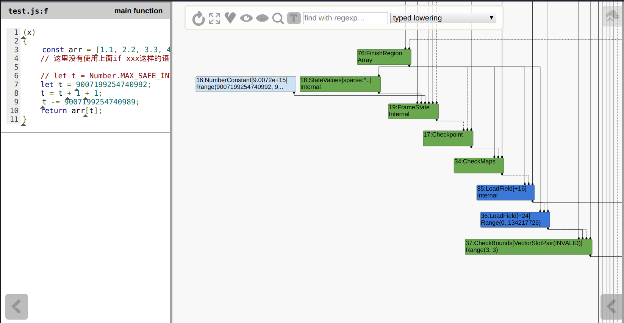Screen dimensions: 624x323
Task: Click the upload icon in top-right corner
Action: (x=611, y=16)
